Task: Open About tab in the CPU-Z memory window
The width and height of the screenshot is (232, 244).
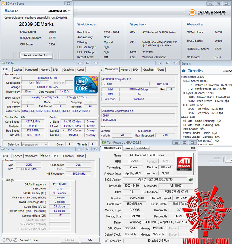Action: click(80, 156)
